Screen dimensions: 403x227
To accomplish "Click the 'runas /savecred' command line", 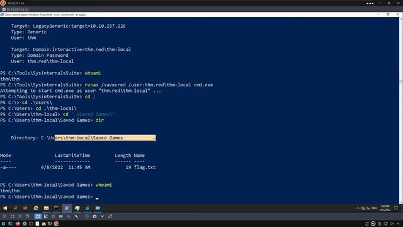I will 149,85.
